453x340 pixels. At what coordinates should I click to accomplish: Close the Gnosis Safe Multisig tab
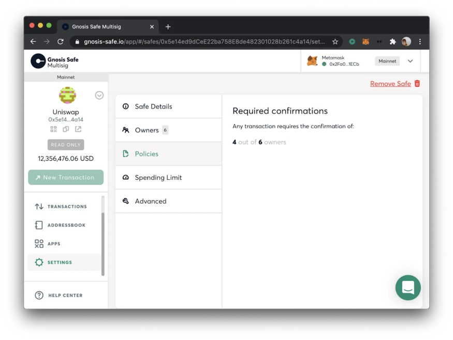(x=152, y=27)
